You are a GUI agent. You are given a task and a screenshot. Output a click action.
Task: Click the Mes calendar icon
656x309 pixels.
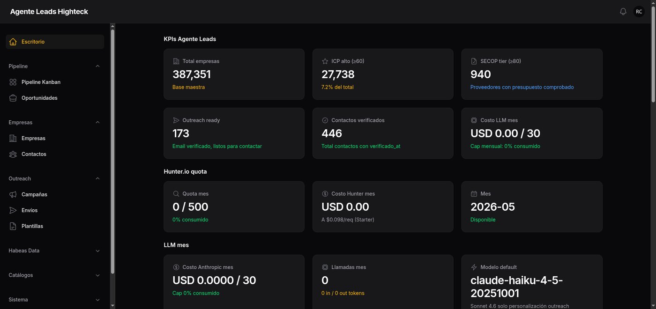point(474,194)
